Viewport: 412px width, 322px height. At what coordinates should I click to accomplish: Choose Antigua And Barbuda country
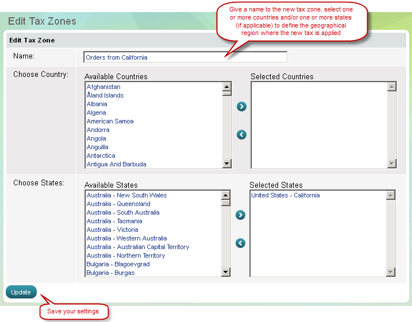pos(116,164)
